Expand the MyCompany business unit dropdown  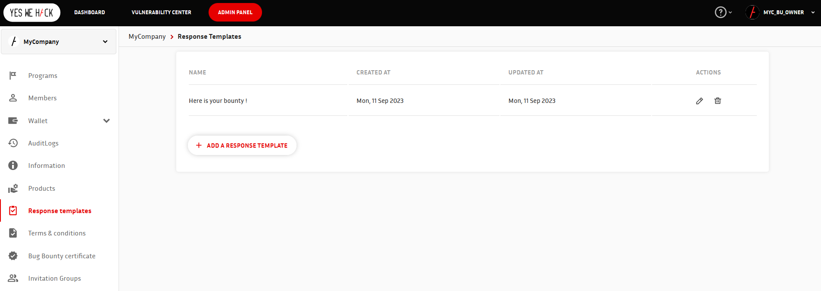click(105, 42)
